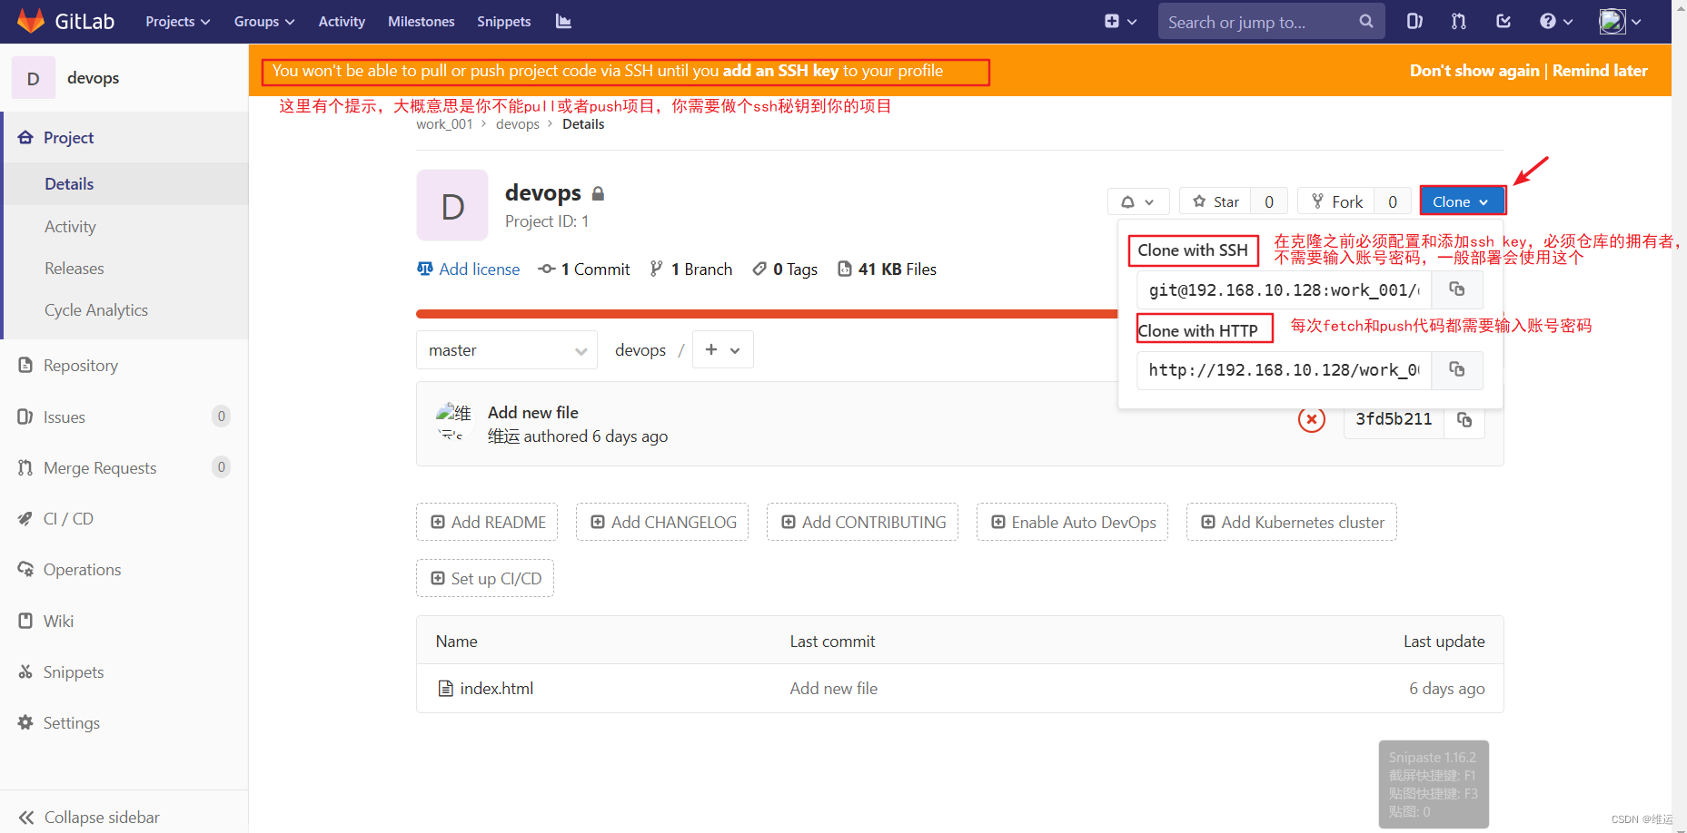This screenshot has height=833, width=1687.
Task: Click Enable Auto DevOps button
Action: click(x=1073, y=522)
